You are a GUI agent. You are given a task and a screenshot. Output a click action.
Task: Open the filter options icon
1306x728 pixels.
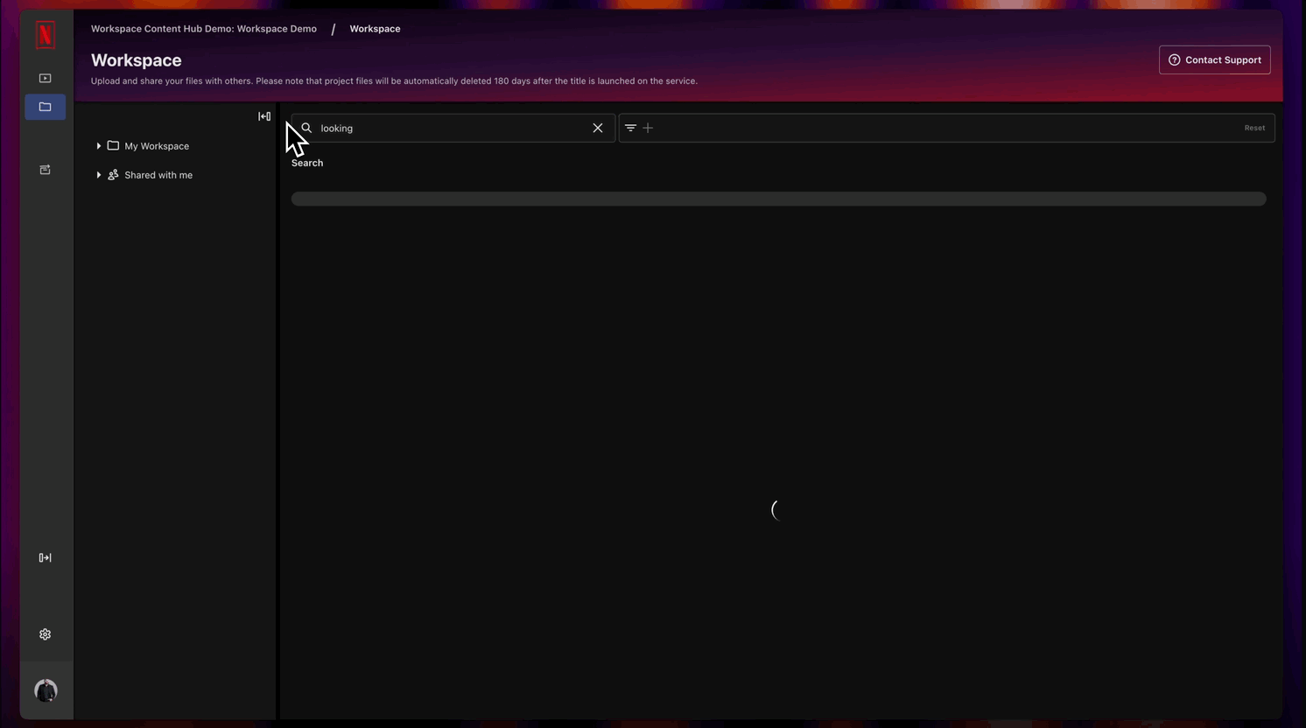630,128
